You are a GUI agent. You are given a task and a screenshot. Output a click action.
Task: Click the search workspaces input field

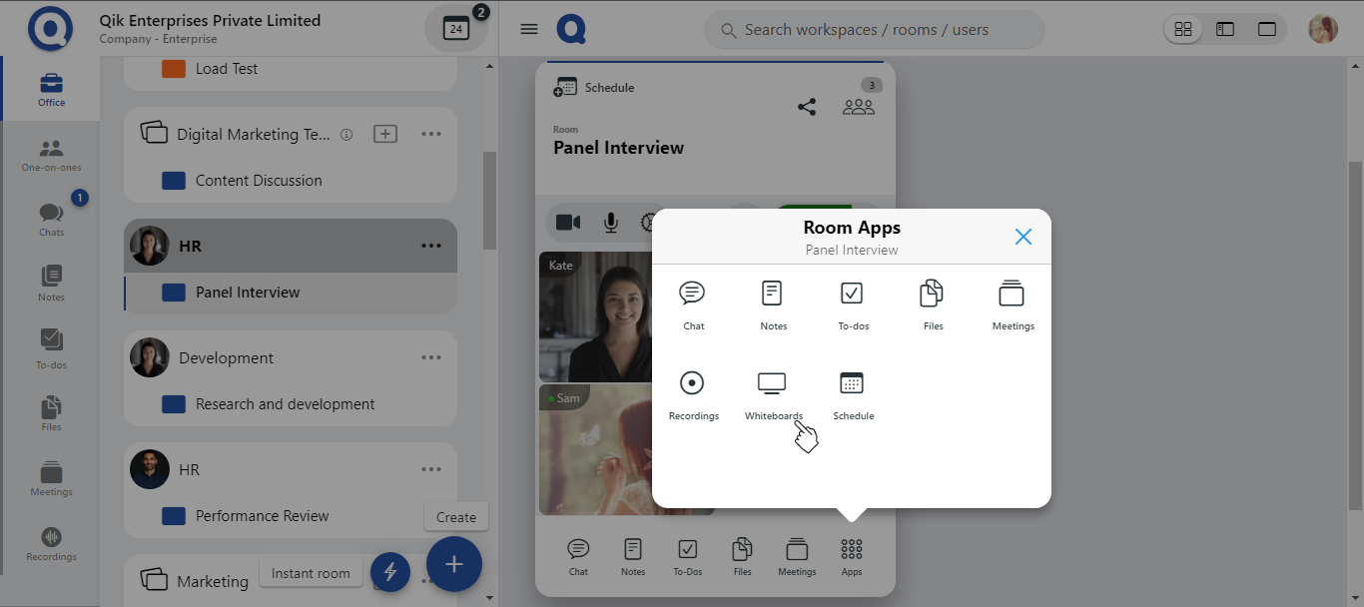[874, 30]
